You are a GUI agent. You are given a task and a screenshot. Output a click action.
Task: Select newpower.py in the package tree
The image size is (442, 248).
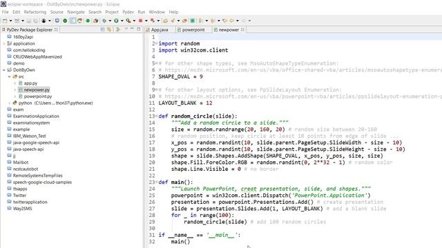click(37, 90)
